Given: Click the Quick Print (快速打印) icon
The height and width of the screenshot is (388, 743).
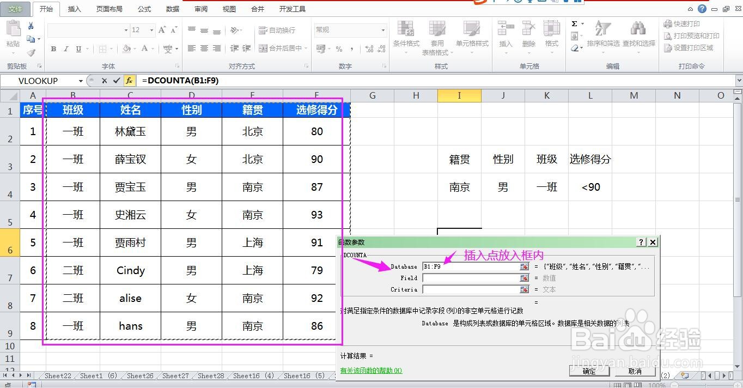Looking at the screenshot, I should click(x=668, y=24).
